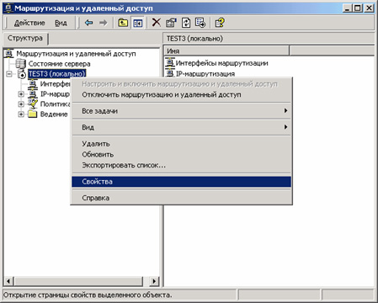Expand the Политика tree node
This screenshot has width=378, height=303.
[x=21, y=104]
